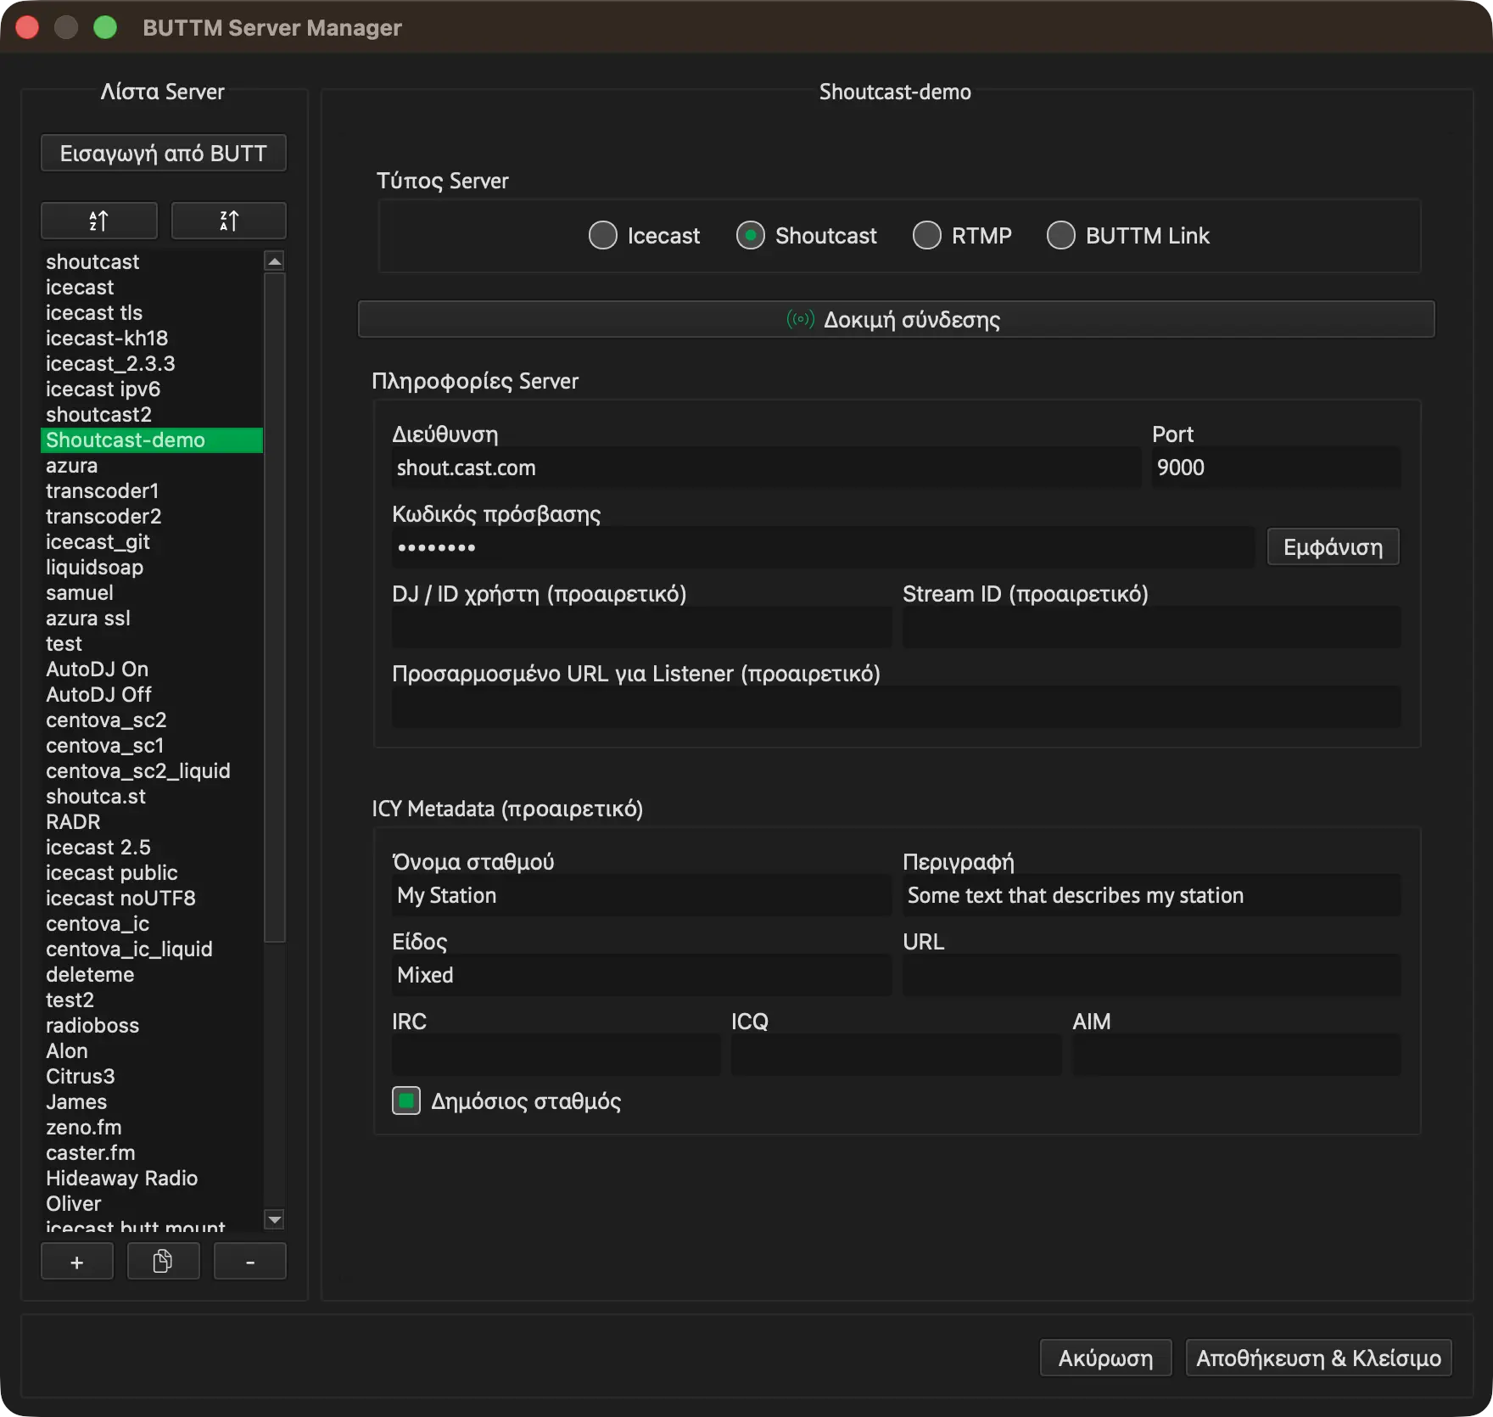Click the Stream ID field

click(1152, 627)
